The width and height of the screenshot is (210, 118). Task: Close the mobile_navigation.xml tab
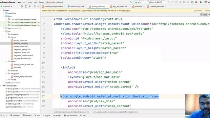coord(65,7)
